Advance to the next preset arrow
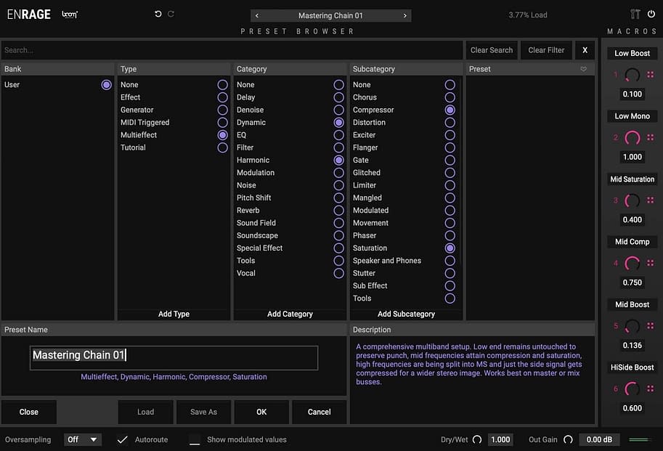This screenshot has width=663, height=451. pyautogui.click(x=404, y=15)
